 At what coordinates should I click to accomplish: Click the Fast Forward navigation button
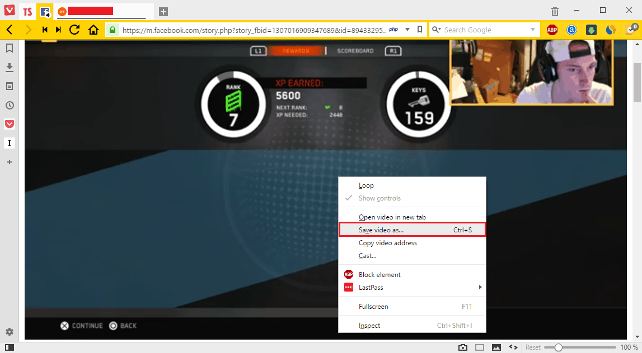(x=59, y=30)
